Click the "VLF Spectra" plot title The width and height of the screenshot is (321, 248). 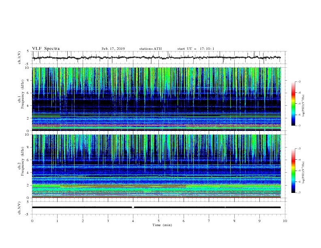pos(46,49)
